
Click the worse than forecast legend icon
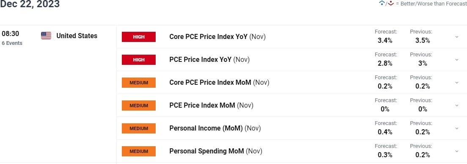point(391,3)
